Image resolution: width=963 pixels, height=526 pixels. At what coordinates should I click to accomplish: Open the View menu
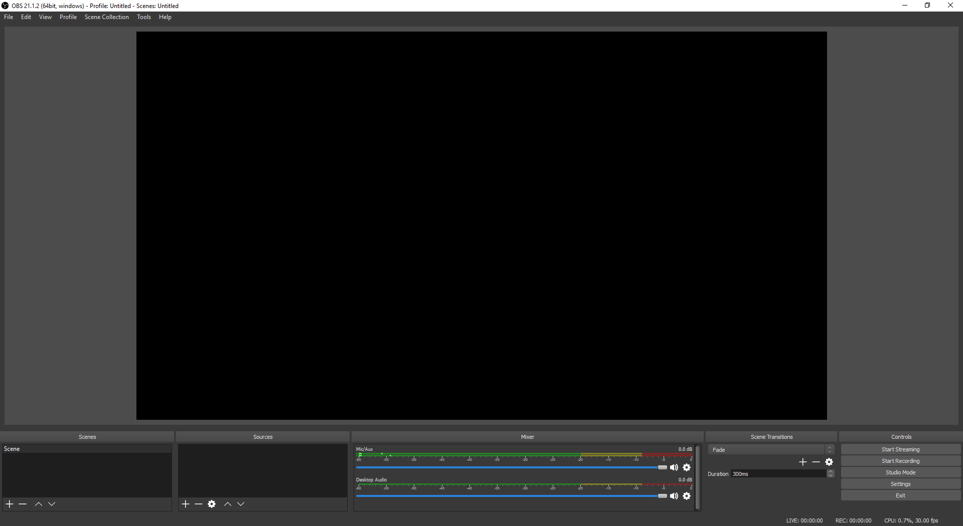coord(45,17)
